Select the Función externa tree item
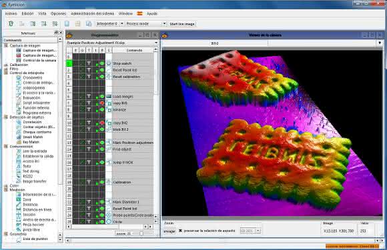Viewport: 387px width, 250px height. (36, 108)
